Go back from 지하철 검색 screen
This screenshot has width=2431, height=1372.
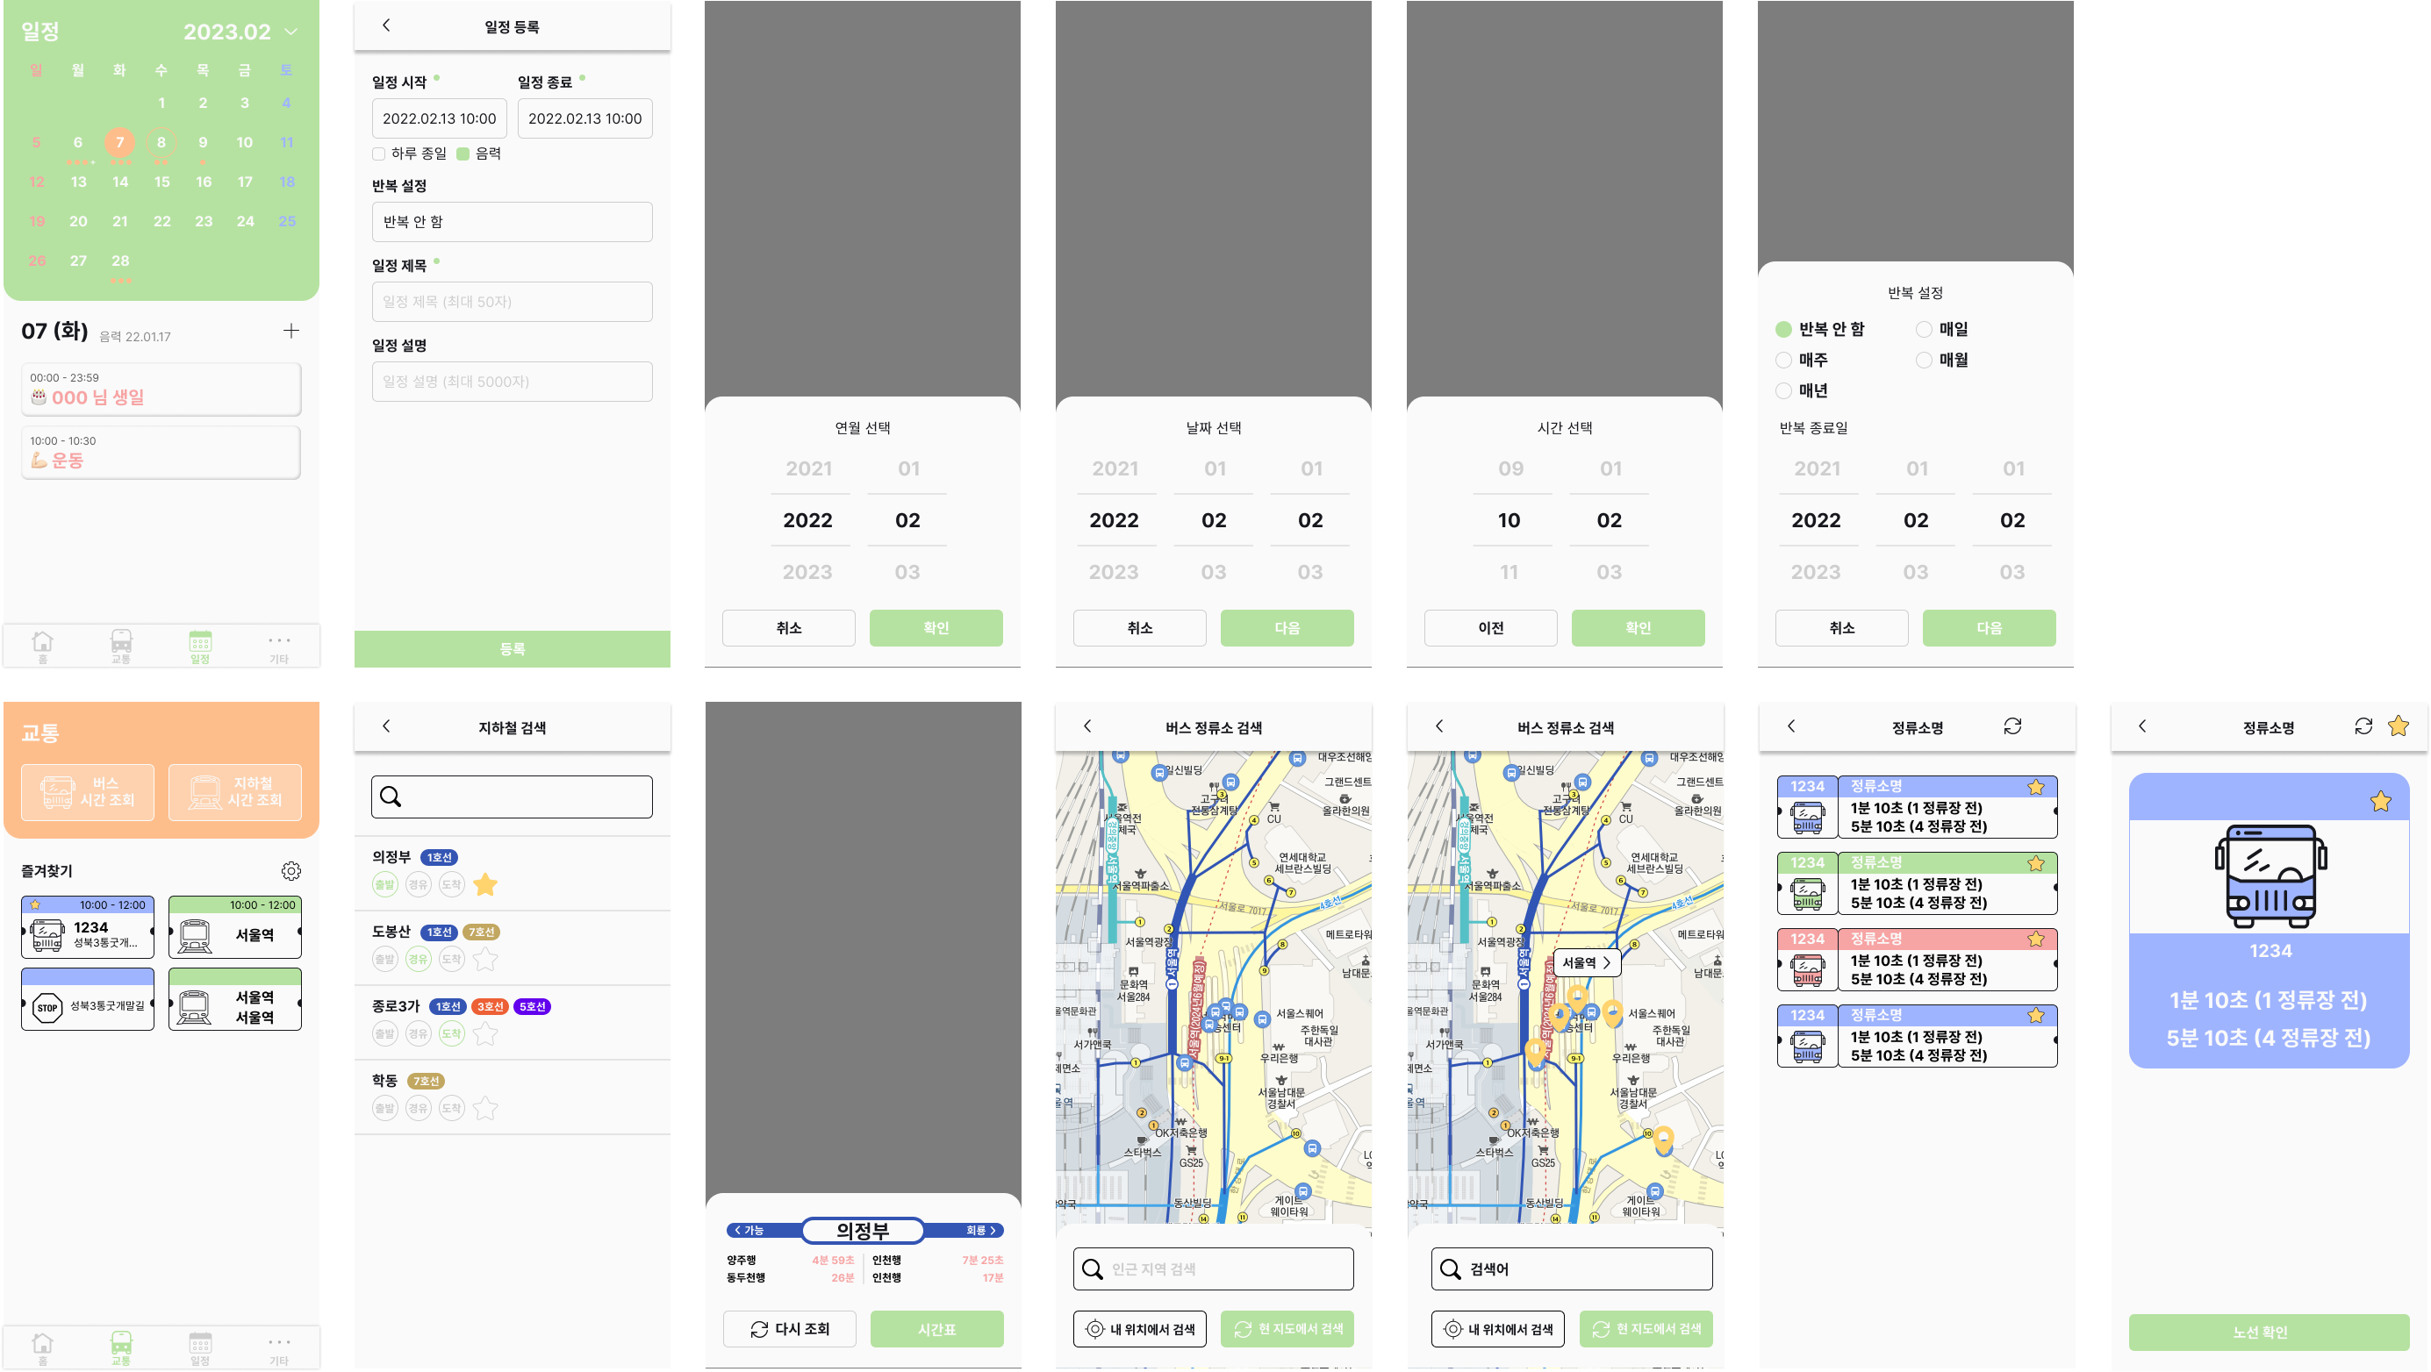[x=386, y=725]
